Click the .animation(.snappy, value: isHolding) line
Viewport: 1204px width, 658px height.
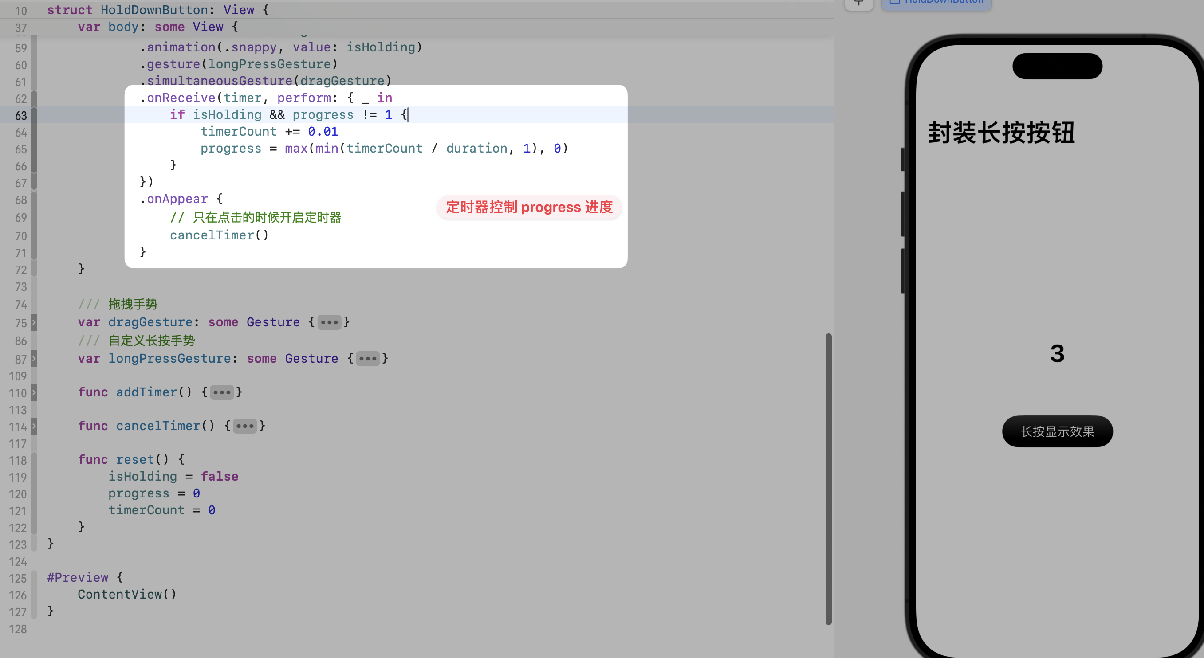tap(281, 47)
